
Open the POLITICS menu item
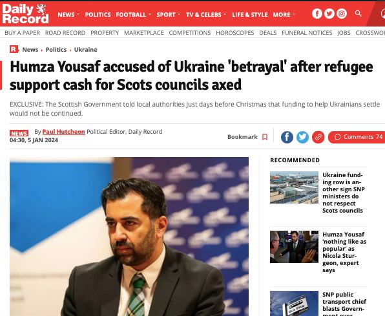point(98,15)
